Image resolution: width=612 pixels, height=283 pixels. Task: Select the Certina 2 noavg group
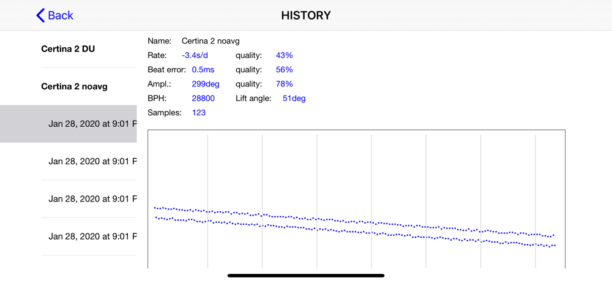point(74,86)
